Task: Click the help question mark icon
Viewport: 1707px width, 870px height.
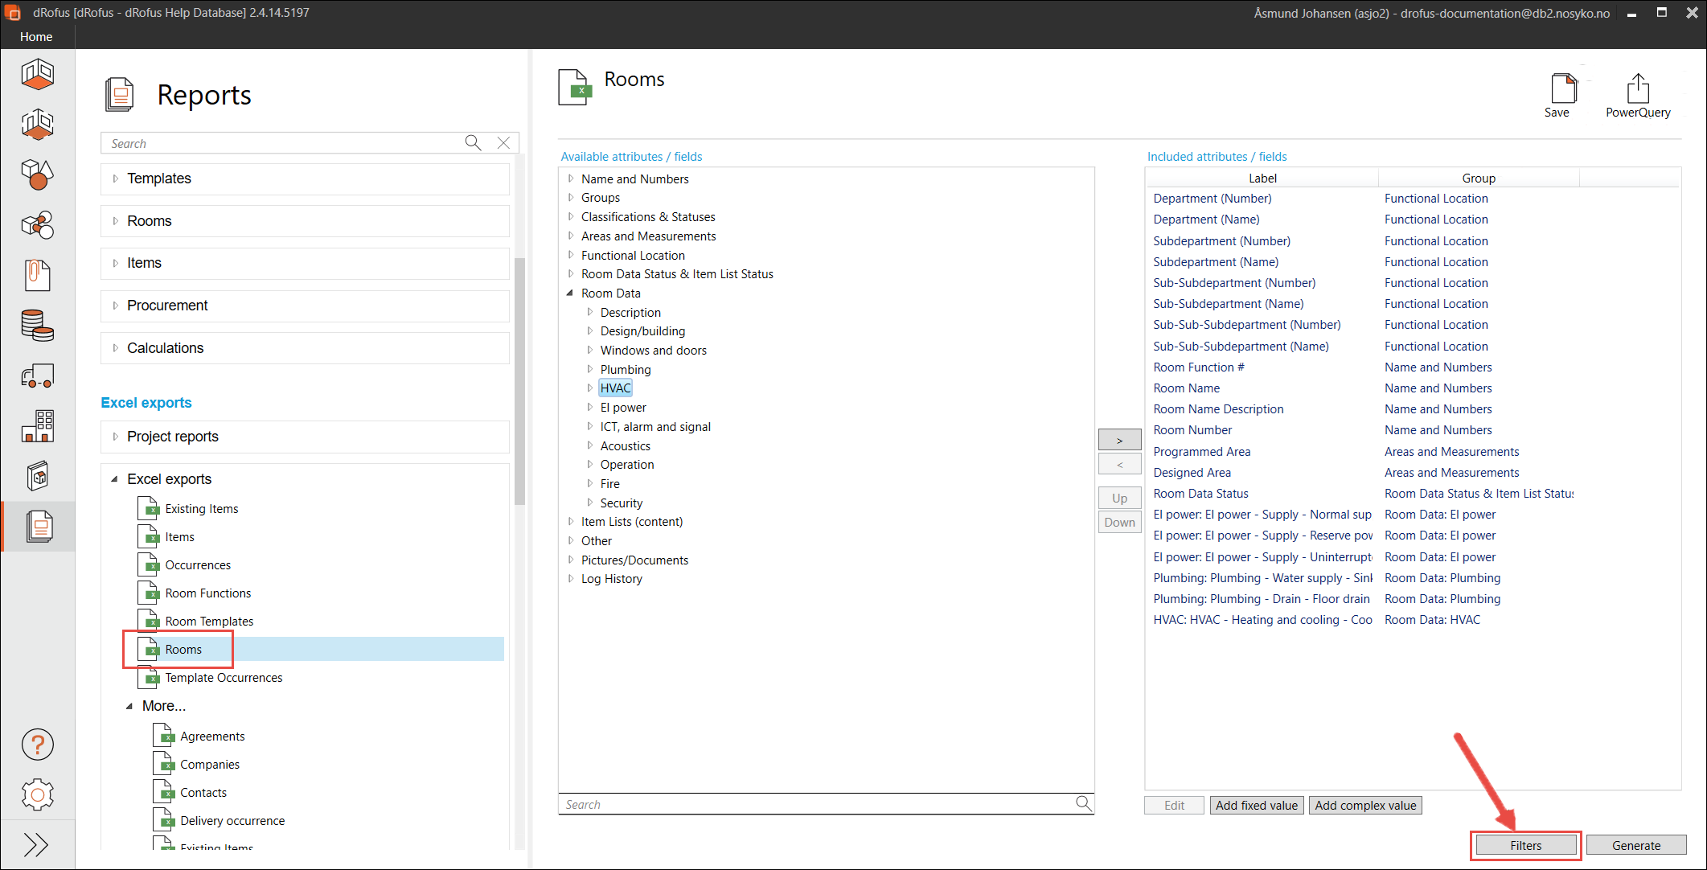Action: tap(37, 745)
